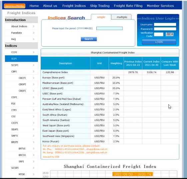
Task: Open the Freight Indices menu
Action: (x=74, y=6)
